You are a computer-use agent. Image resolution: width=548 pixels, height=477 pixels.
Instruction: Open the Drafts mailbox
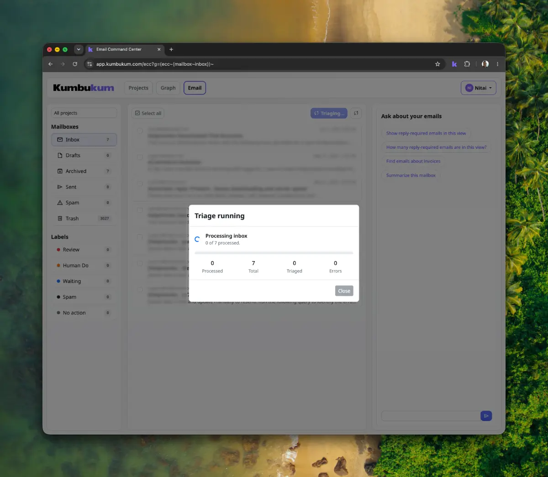click(x=84, y=155)
